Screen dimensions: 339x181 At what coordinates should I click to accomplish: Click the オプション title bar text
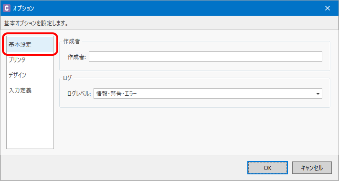point(23,9)
